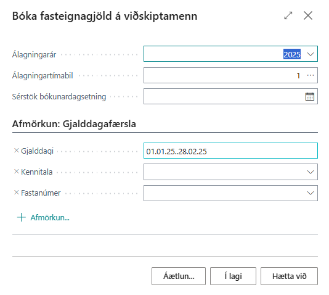Remove the Fastanúmer filter with its X
The width and height of the screenshot is (329, 295).
(x=17, y=193)
